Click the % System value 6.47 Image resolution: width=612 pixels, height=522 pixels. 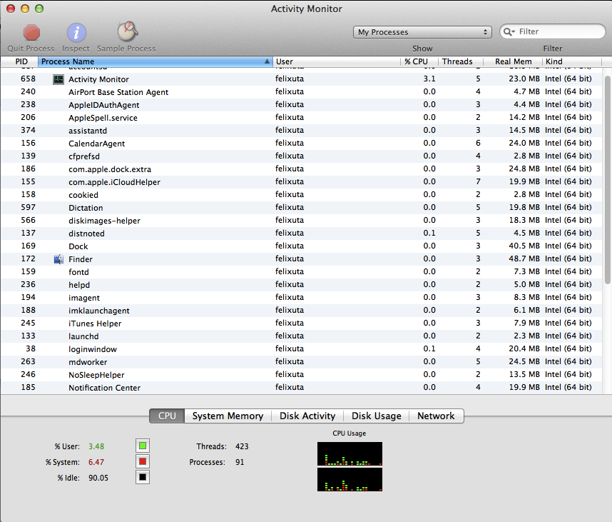click(x=96, y=462)
